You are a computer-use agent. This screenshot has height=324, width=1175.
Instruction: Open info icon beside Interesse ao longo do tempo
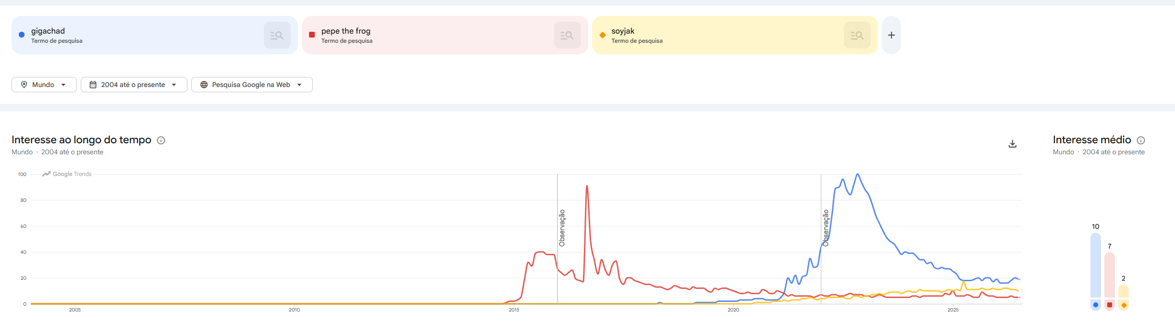click(161, 140)
